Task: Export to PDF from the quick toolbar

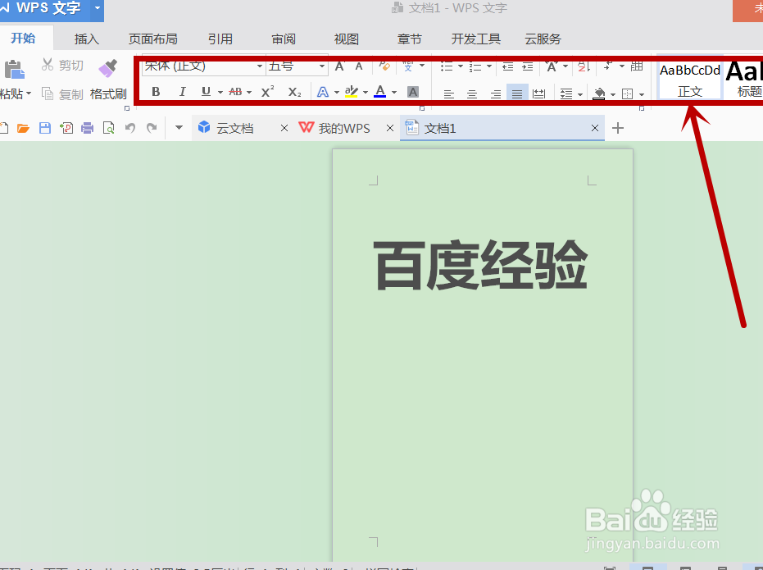Action: tap(66, 128)
